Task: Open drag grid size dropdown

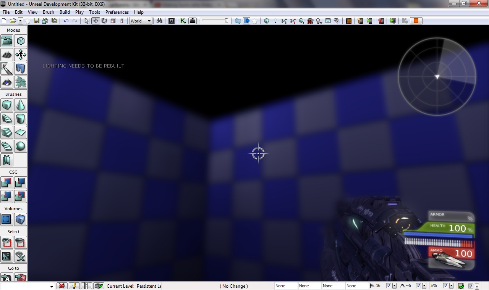Action: [x=394, y=286]
